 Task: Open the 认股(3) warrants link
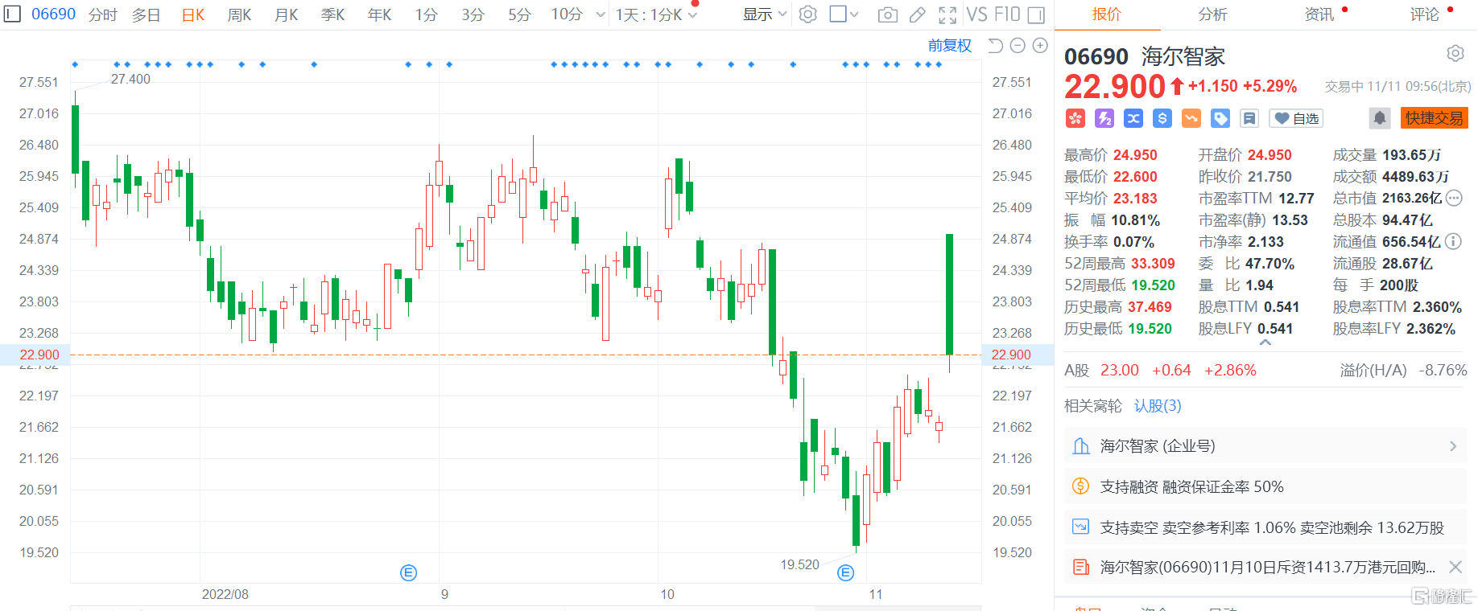click(x=1158, y=406)
